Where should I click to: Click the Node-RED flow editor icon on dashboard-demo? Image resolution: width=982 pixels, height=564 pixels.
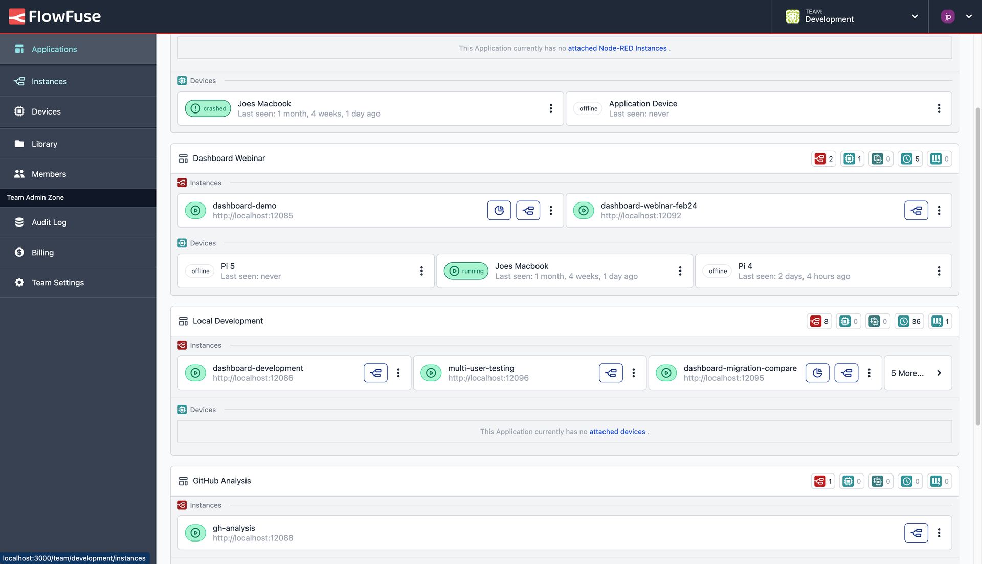(x=528, y=210)
